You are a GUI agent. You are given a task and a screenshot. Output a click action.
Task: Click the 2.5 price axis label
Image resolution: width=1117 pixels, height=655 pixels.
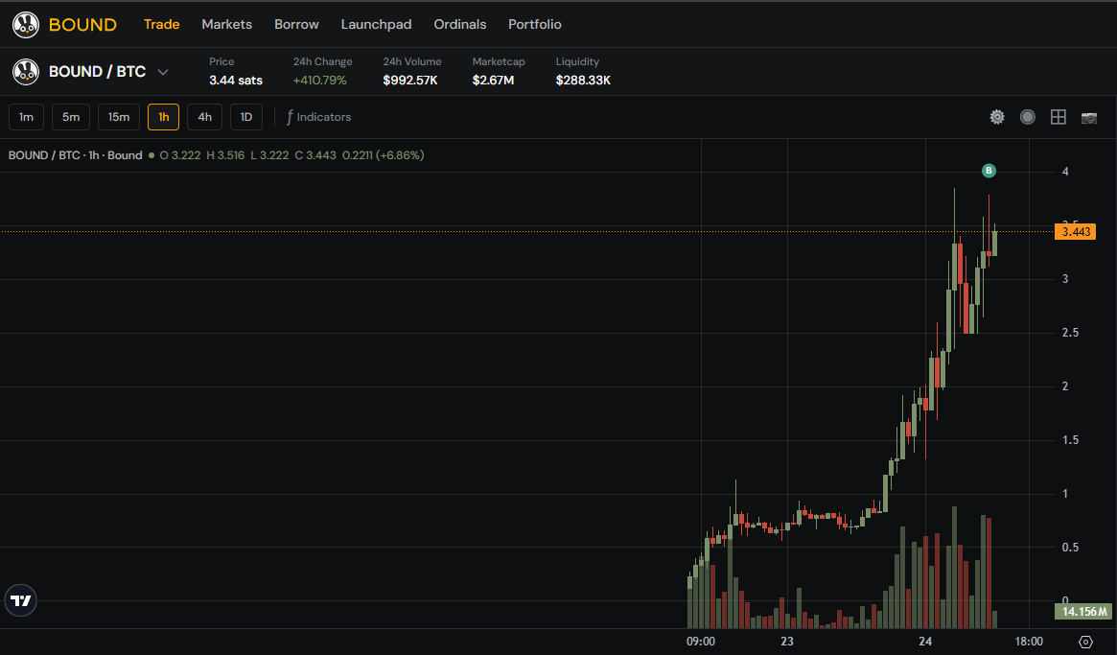(x=1070, y=333)
